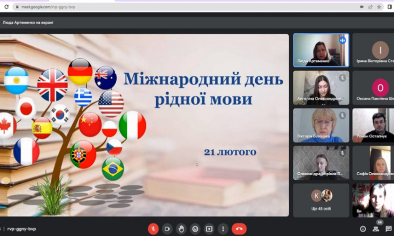The height and width of the screenshot is (236, 394).
Task: Select Ангеліна Олександрівна video tile
Action: 321,88
